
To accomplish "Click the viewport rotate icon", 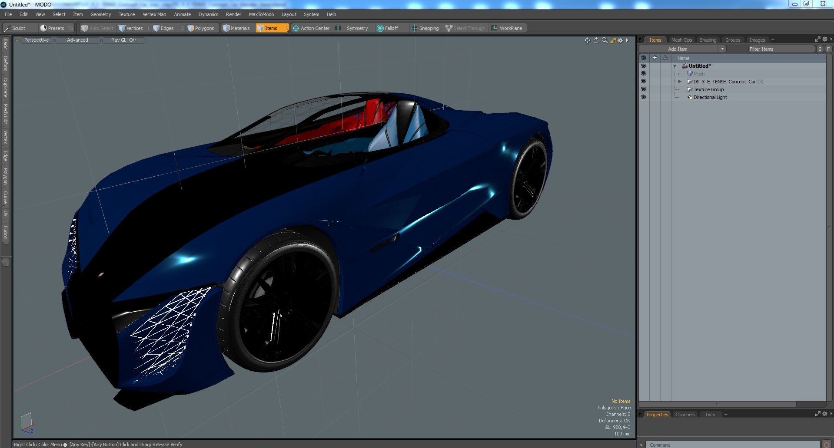I will [x=596, y=40].
